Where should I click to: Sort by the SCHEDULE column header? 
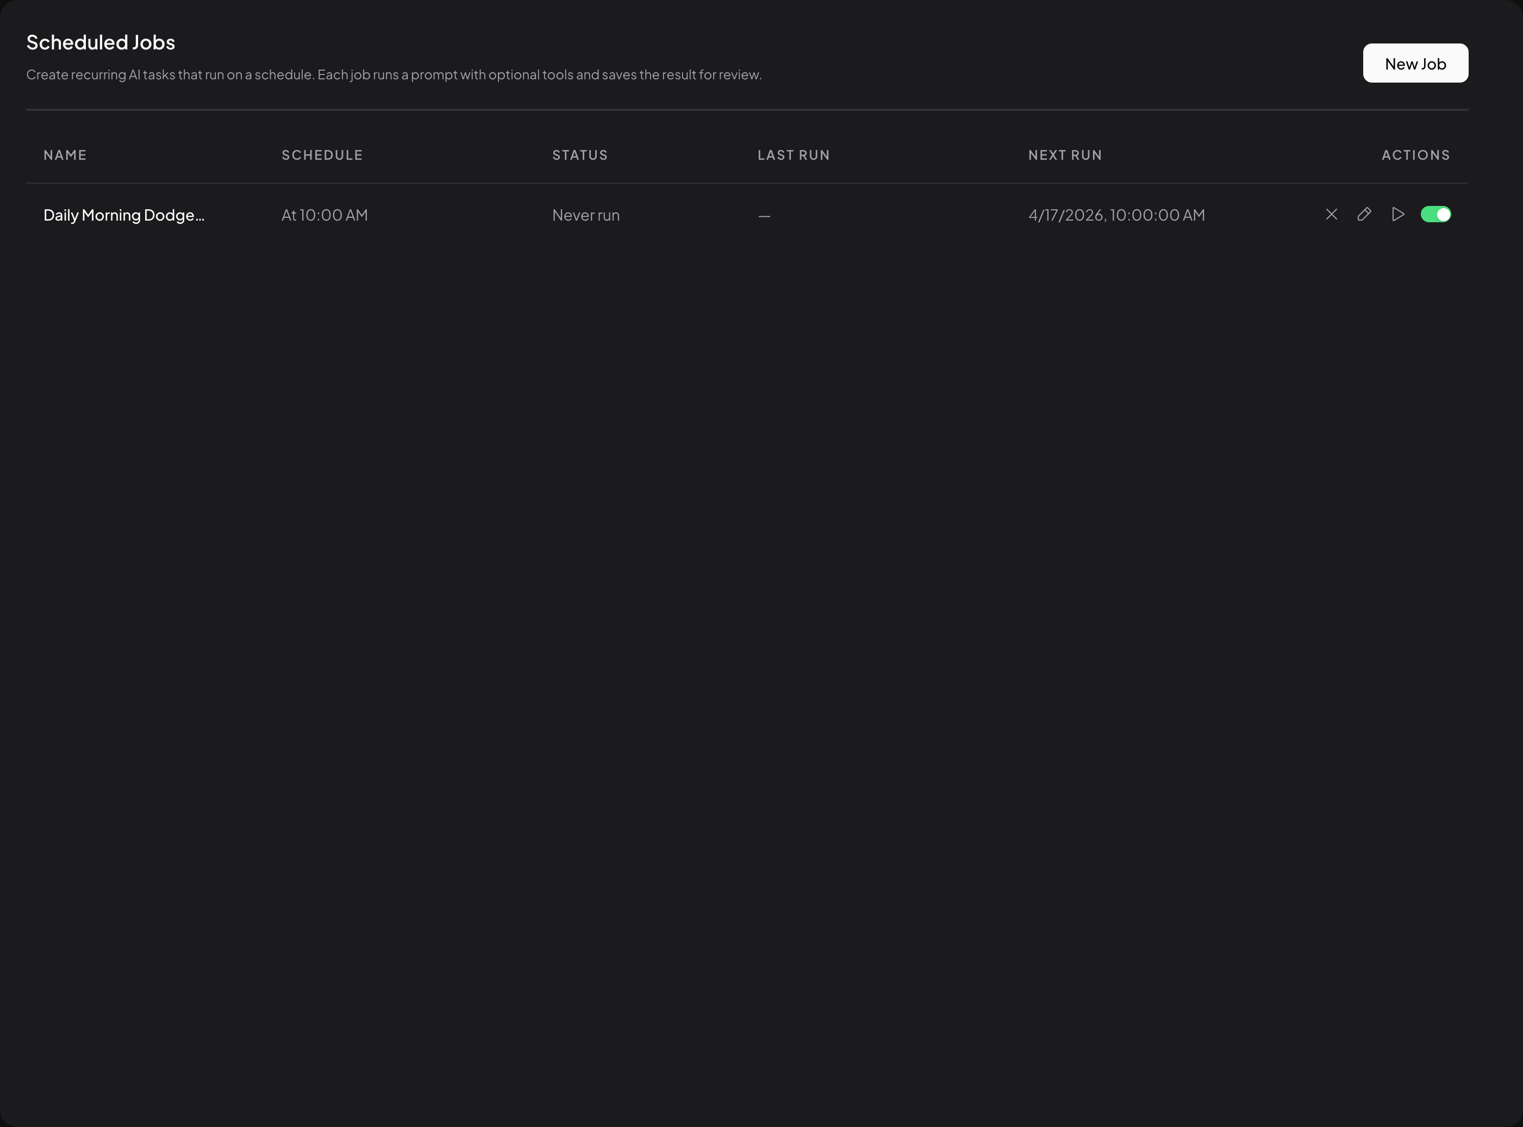pyautogui.click(x=322, y=155)
